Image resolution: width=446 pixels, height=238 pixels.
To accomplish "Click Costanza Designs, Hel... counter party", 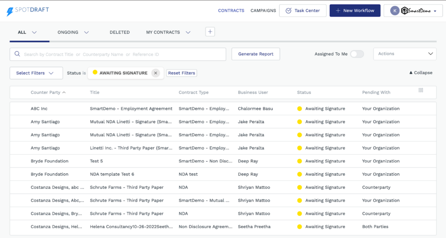I will pos(56,227).
